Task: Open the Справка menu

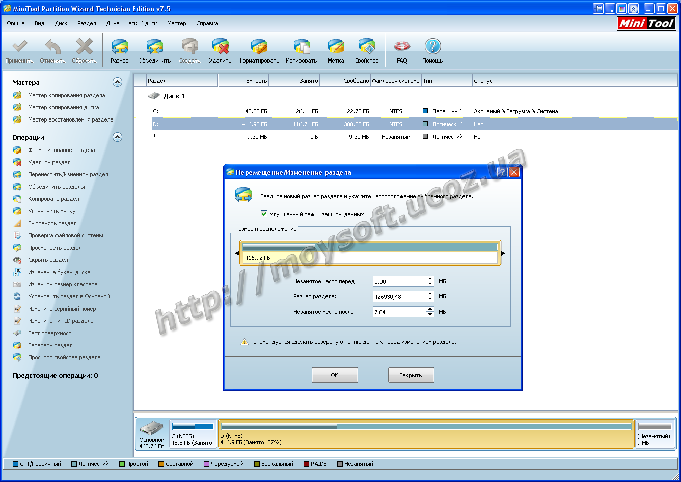Action: [207, 23]
